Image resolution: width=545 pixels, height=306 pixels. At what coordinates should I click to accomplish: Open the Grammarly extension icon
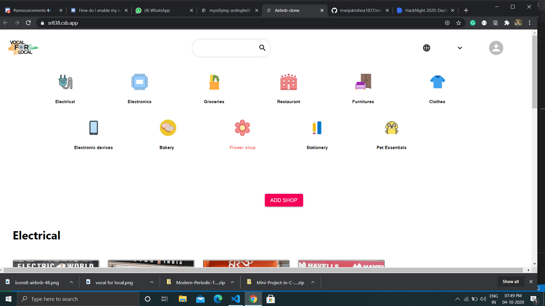pos(473,23)
